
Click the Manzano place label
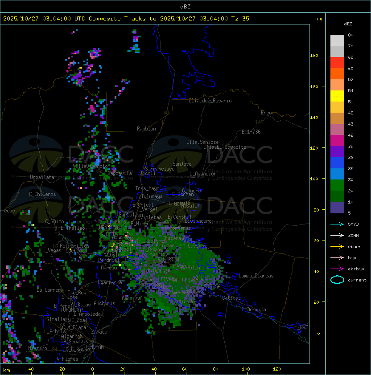click(x=37, y=348)
